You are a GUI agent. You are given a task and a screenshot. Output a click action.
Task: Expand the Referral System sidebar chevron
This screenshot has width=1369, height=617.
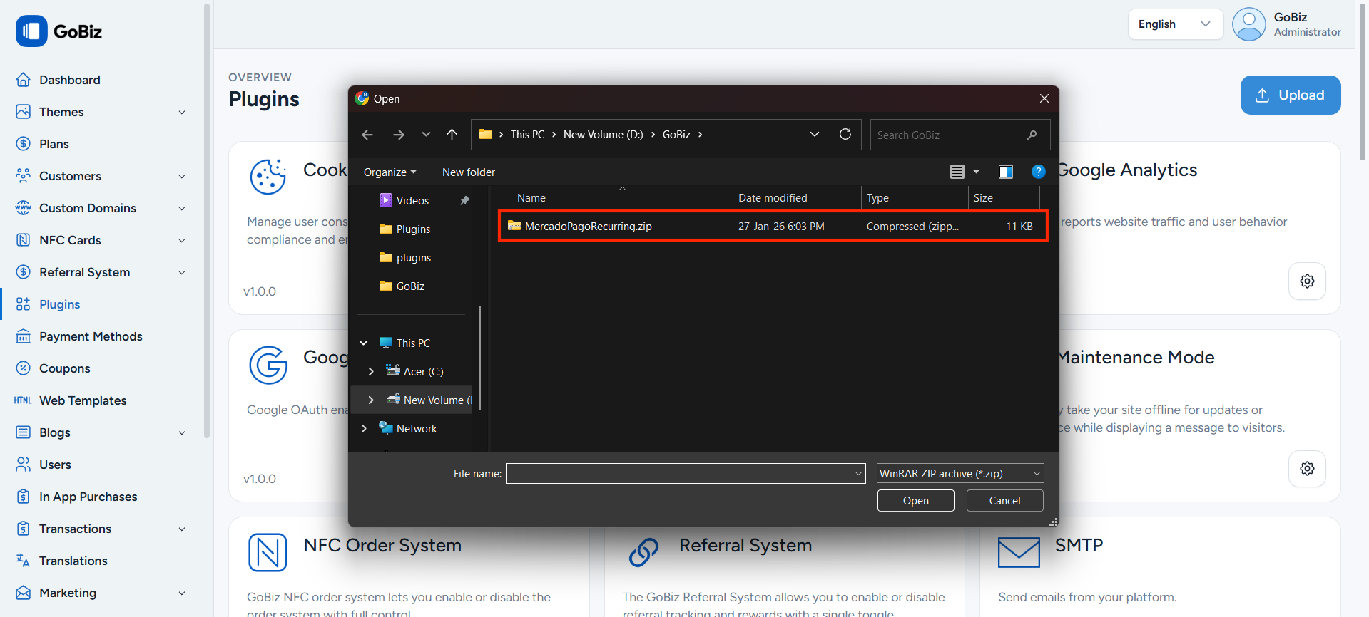pos(182,273)
